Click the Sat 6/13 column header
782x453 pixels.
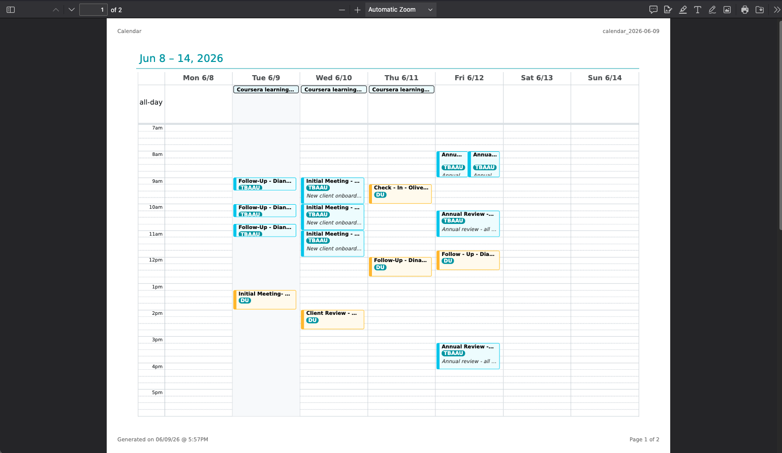pyautogui.click(x=537, y=78)
